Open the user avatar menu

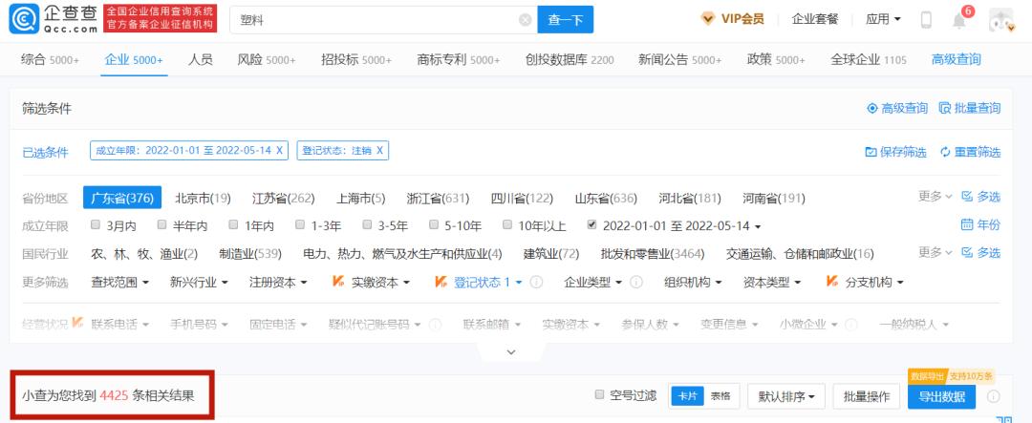[1000, 20]
